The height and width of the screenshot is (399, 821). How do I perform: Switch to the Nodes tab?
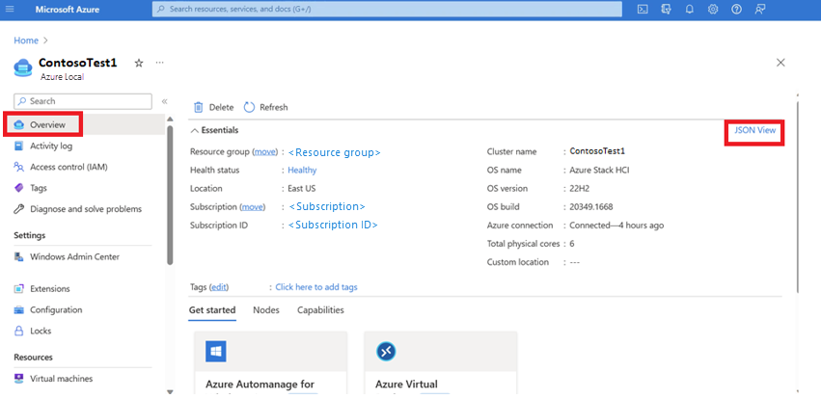coord(266,310)
